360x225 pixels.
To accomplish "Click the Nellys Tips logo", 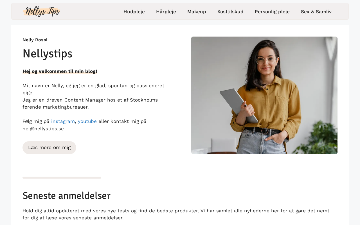I will point(42,12).
